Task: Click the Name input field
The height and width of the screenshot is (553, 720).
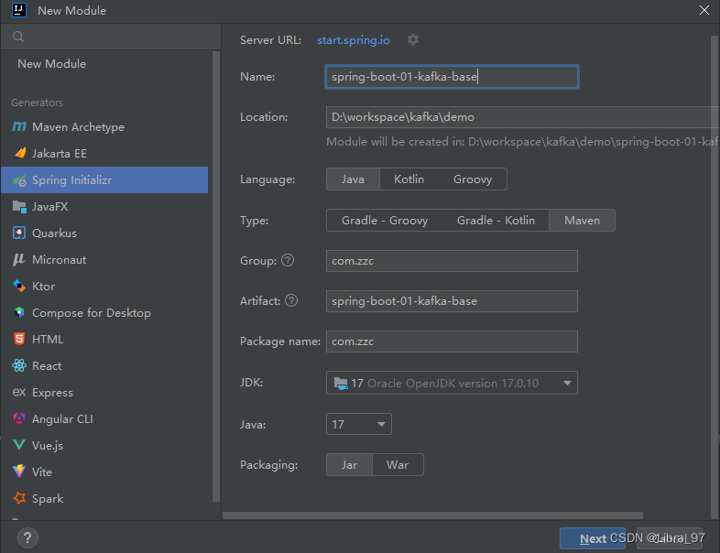Action: pyautogui.click(x=452, y=77)
